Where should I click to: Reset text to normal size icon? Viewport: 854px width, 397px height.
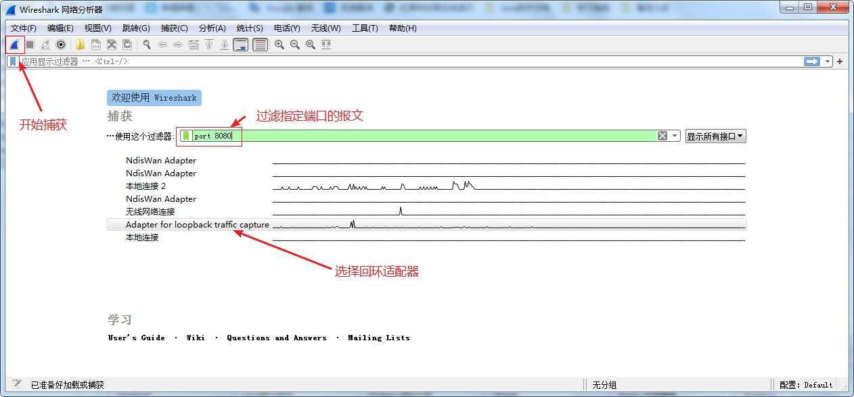click(311, 45)
